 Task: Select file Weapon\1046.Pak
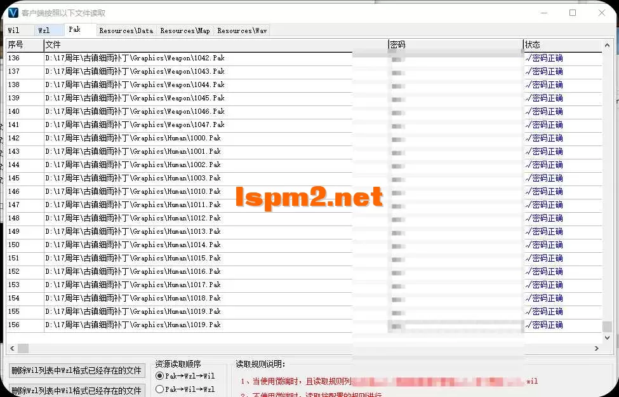point(135,111)
